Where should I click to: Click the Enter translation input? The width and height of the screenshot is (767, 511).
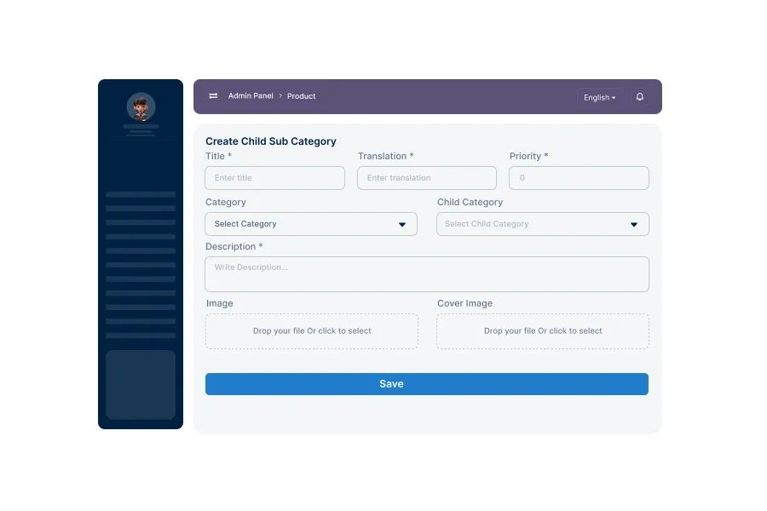tap(427, 178)
